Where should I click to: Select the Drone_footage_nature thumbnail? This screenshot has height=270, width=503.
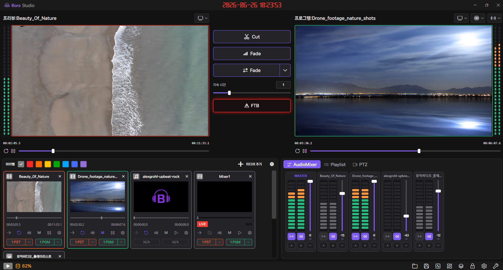coord(98,197)
